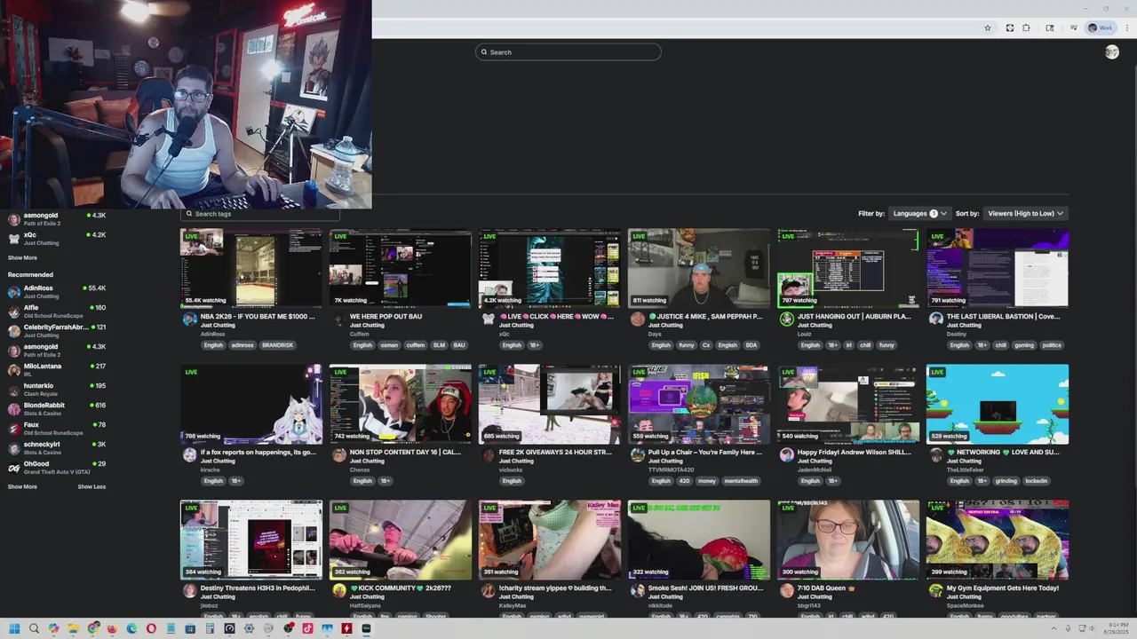
Task: Expand Show More below OhGood
Action: pos(22,487)
